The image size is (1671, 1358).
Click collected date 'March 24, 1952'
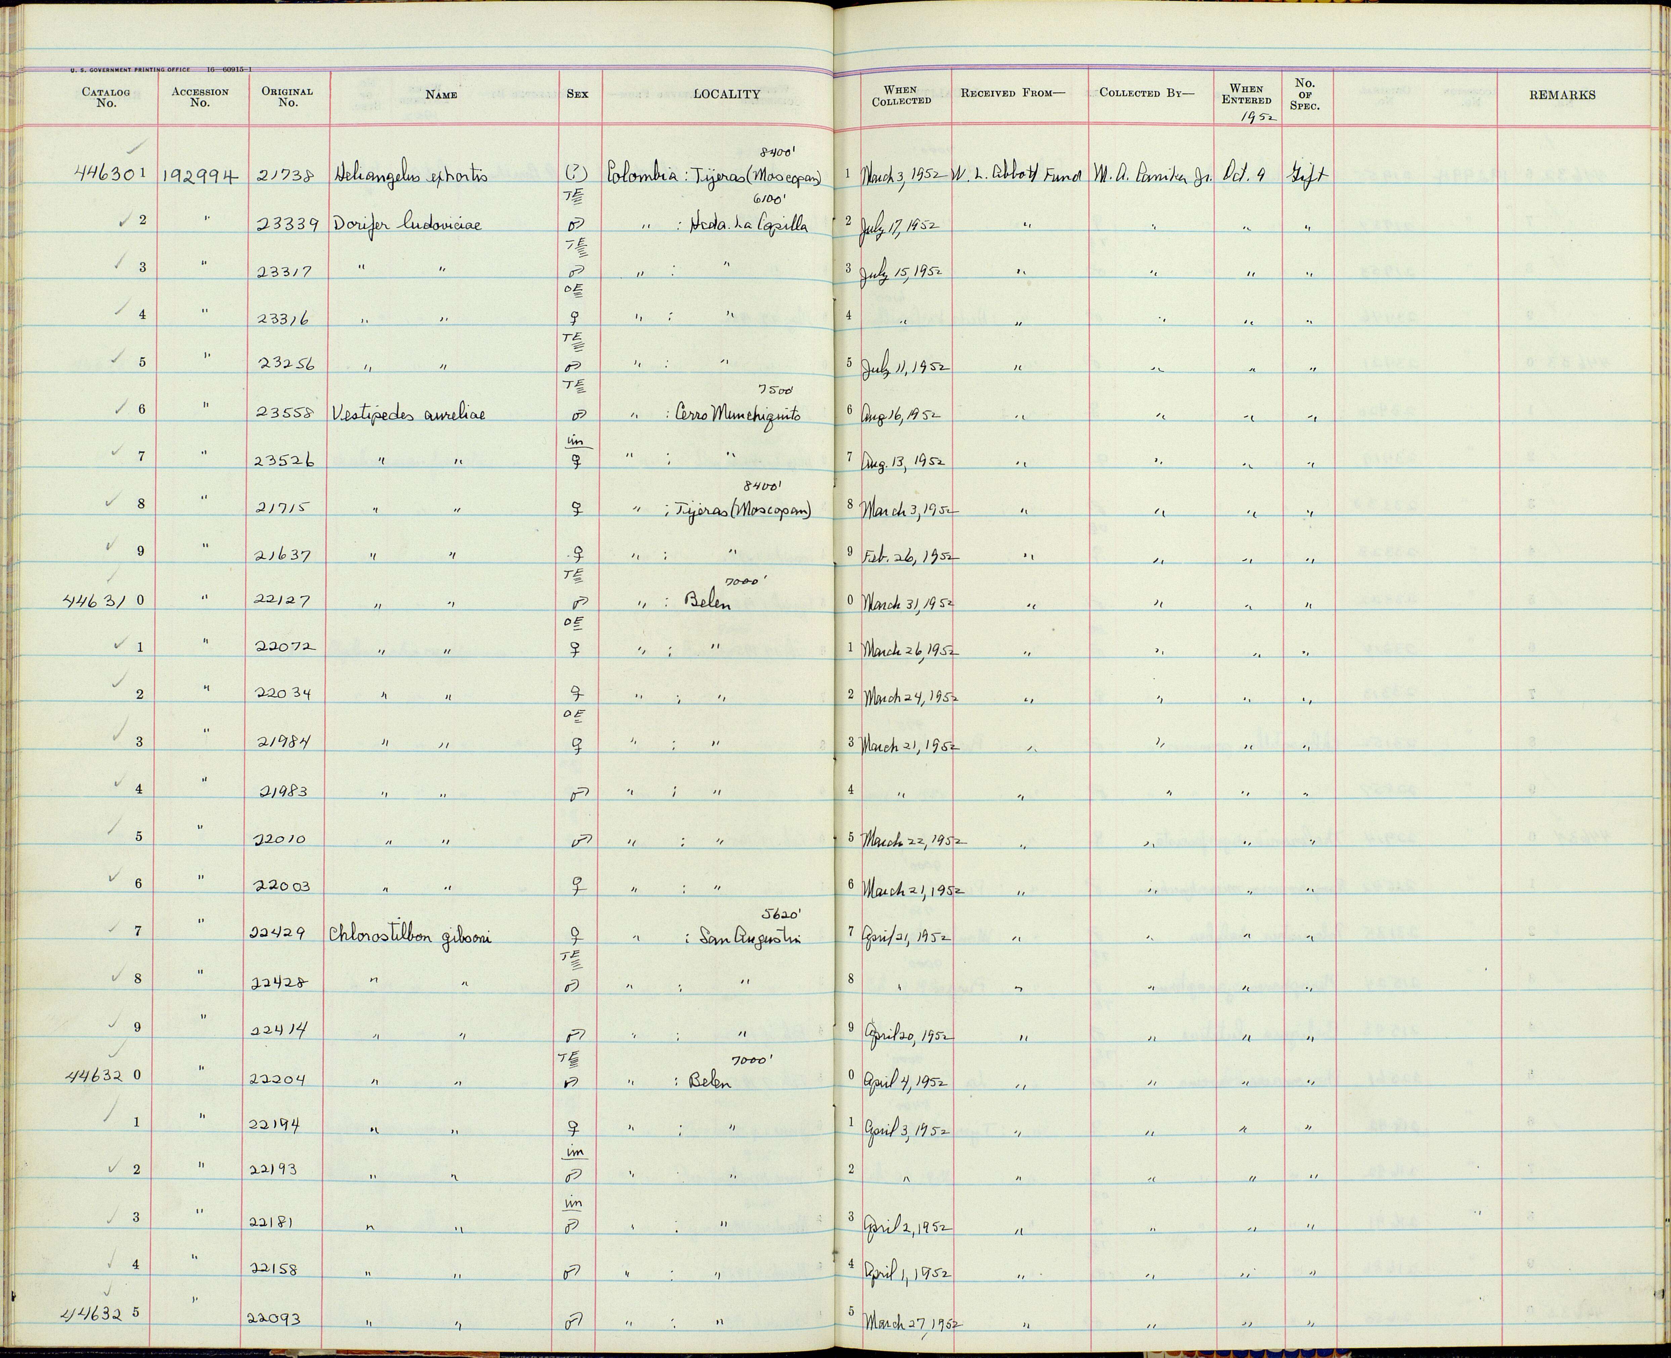click(911, 697)
